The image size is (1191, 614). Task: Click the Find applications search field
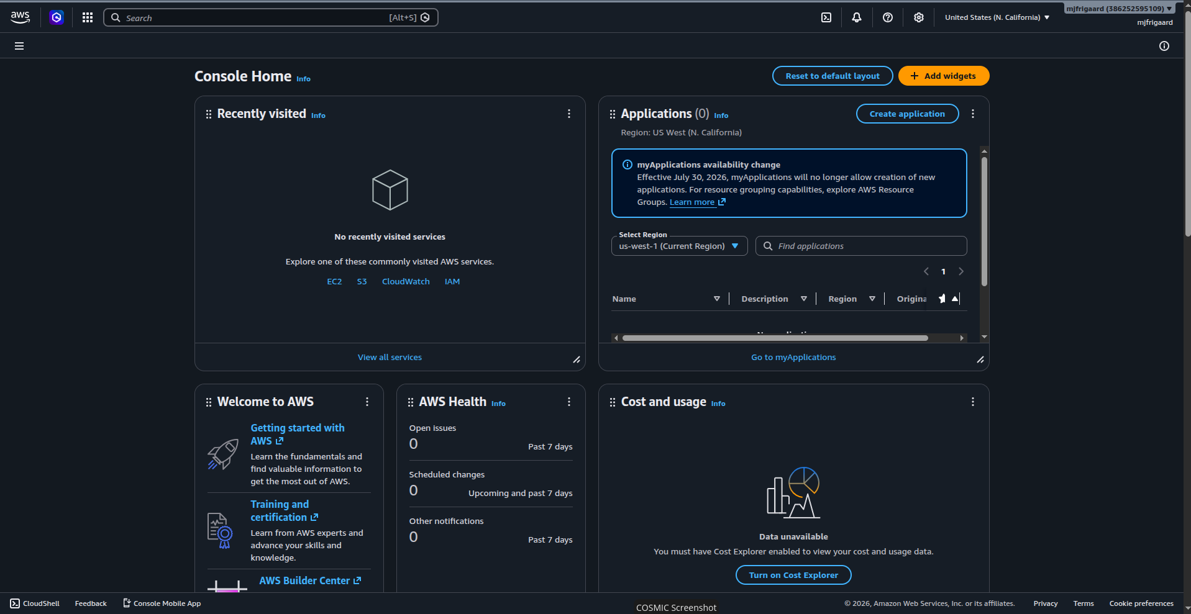click(x=861, y=246)
